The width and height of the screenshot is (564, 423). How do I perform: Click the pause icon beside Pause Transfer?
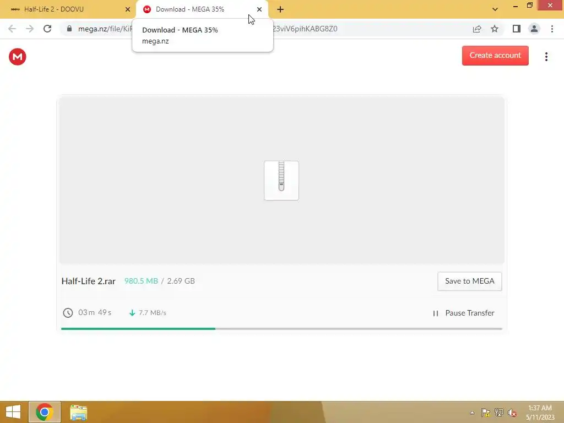pyautogui.click(x=436, y=313)
